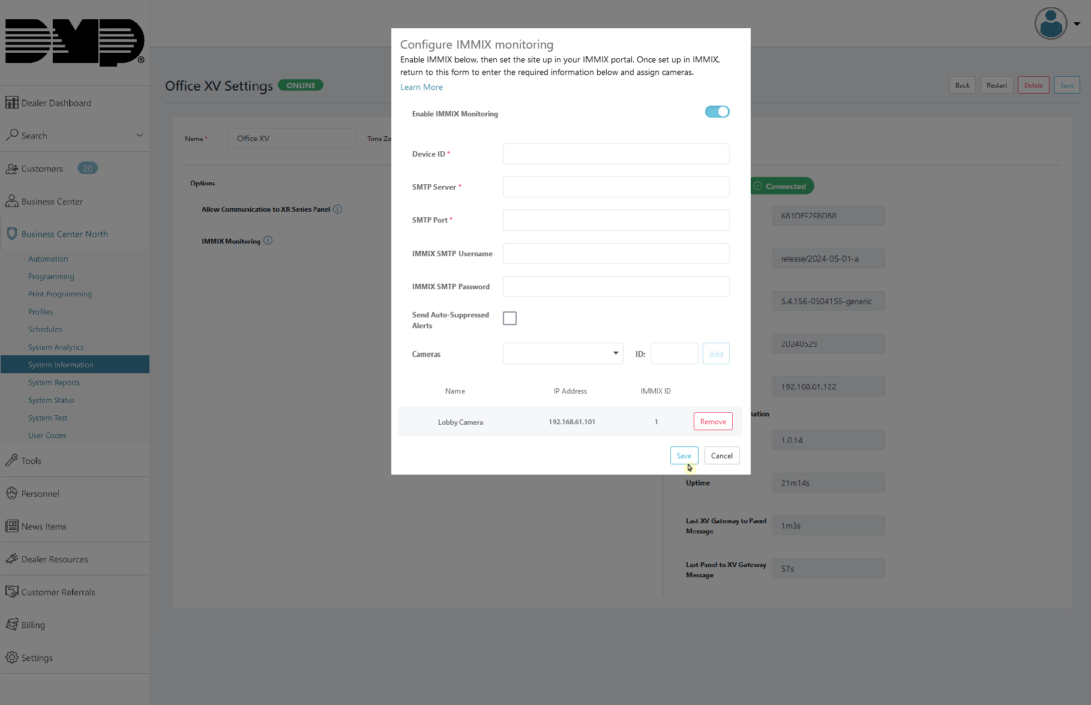This screenshot has height=705, width=1091.
Task: Click the Personnel badge icon
Action: point(11,493)
